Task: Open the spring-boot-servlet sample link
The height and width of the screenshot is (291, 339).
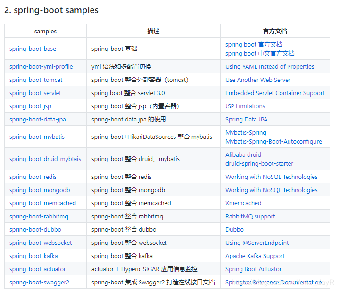Action: pyautogui.click(x=35, y=93)
